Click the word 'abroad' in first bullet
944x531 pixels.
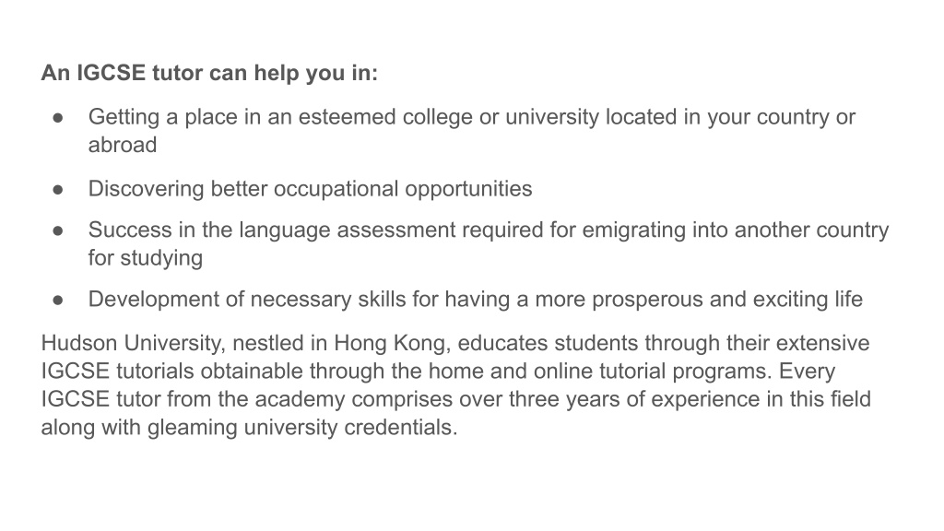[x=123, y=145]
